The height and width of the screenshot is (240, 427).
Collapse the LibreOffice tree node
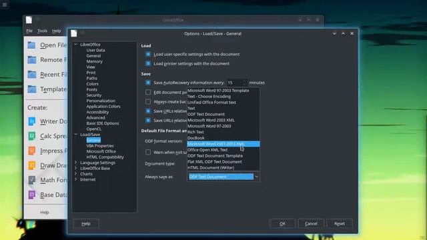tap(76, 45)
